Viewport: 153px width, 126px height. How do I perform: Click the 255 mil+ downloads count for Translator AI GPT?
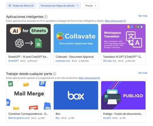[130, 61]
